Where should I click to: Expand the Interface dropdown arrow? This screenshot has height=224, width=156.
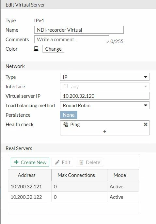tap(146, 86)
